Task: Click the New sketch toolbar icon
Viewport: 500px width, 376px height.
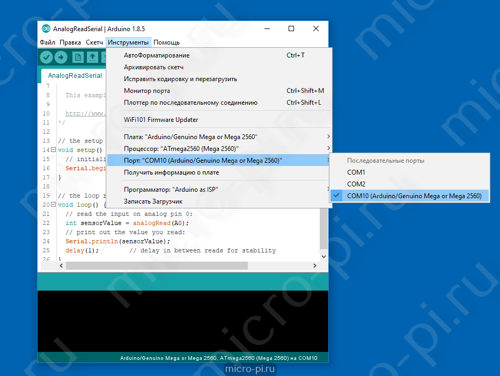Action: (x=78, y=57)
